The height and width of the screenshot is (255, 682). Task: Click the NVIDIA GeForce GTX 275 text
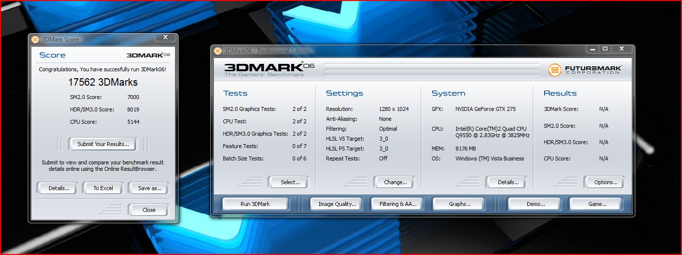click(486, 109)
